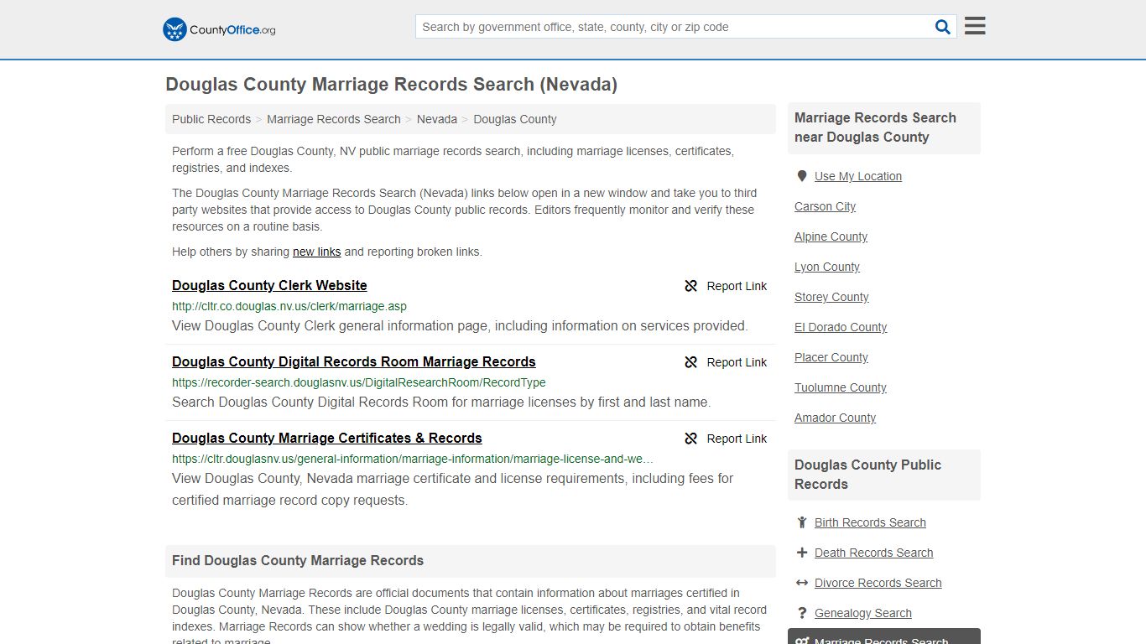Open Douglas County breadcrumb

515,119
